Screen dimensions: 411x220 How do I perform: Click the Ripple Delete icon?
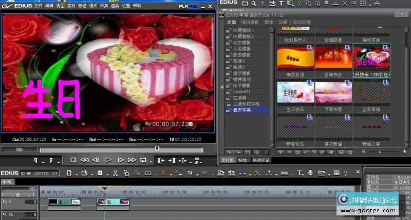coord(178,173)
